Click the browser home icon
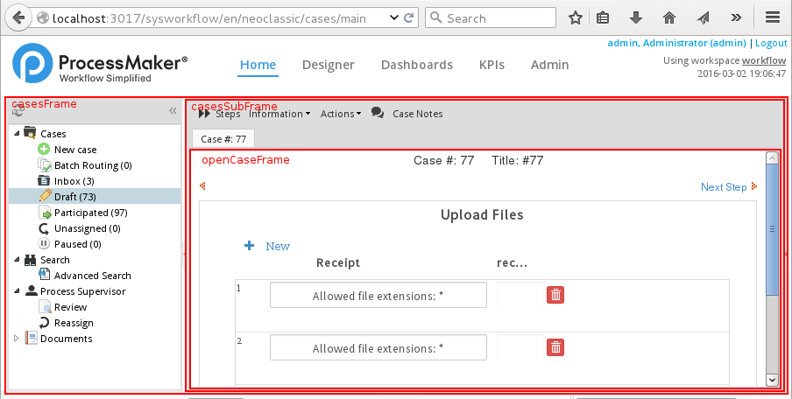 [x=668, y=17]
